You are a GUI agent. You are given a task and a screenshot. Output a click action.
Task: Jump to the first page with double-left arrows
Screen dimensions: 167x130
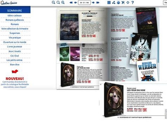tap(71, 2)
